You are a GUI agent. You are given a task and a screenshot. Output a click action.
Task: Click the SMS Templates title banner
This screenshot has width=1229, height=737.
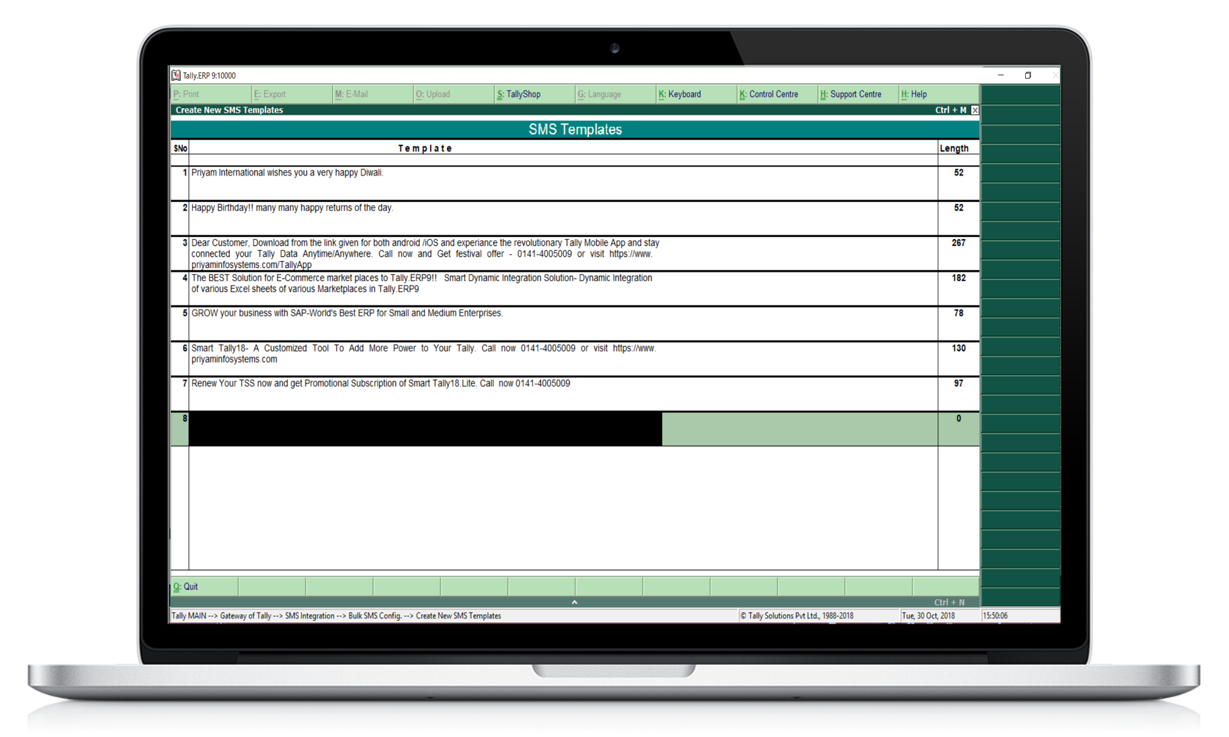[x=575, y=129]
